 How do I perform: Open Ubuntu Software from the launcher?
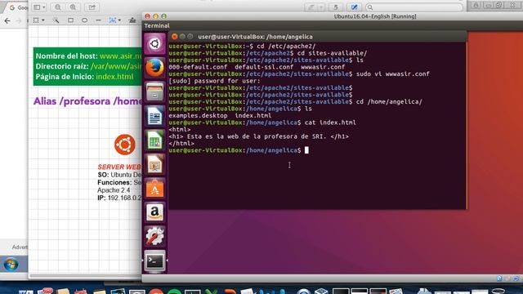tap(154, 189)
